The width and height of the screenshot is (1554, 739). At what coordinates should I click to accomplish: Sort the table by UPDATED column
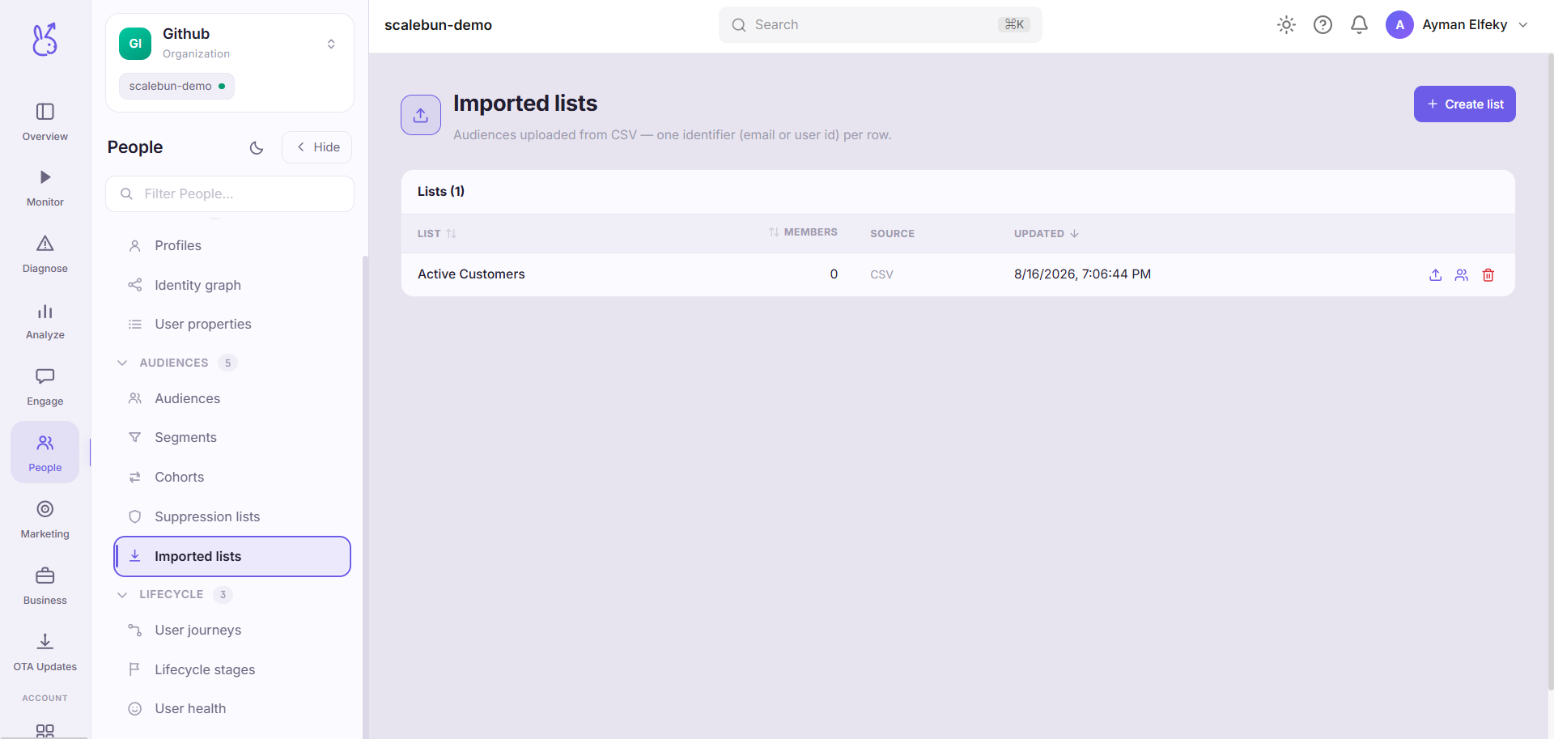[x=1047, y=234]
